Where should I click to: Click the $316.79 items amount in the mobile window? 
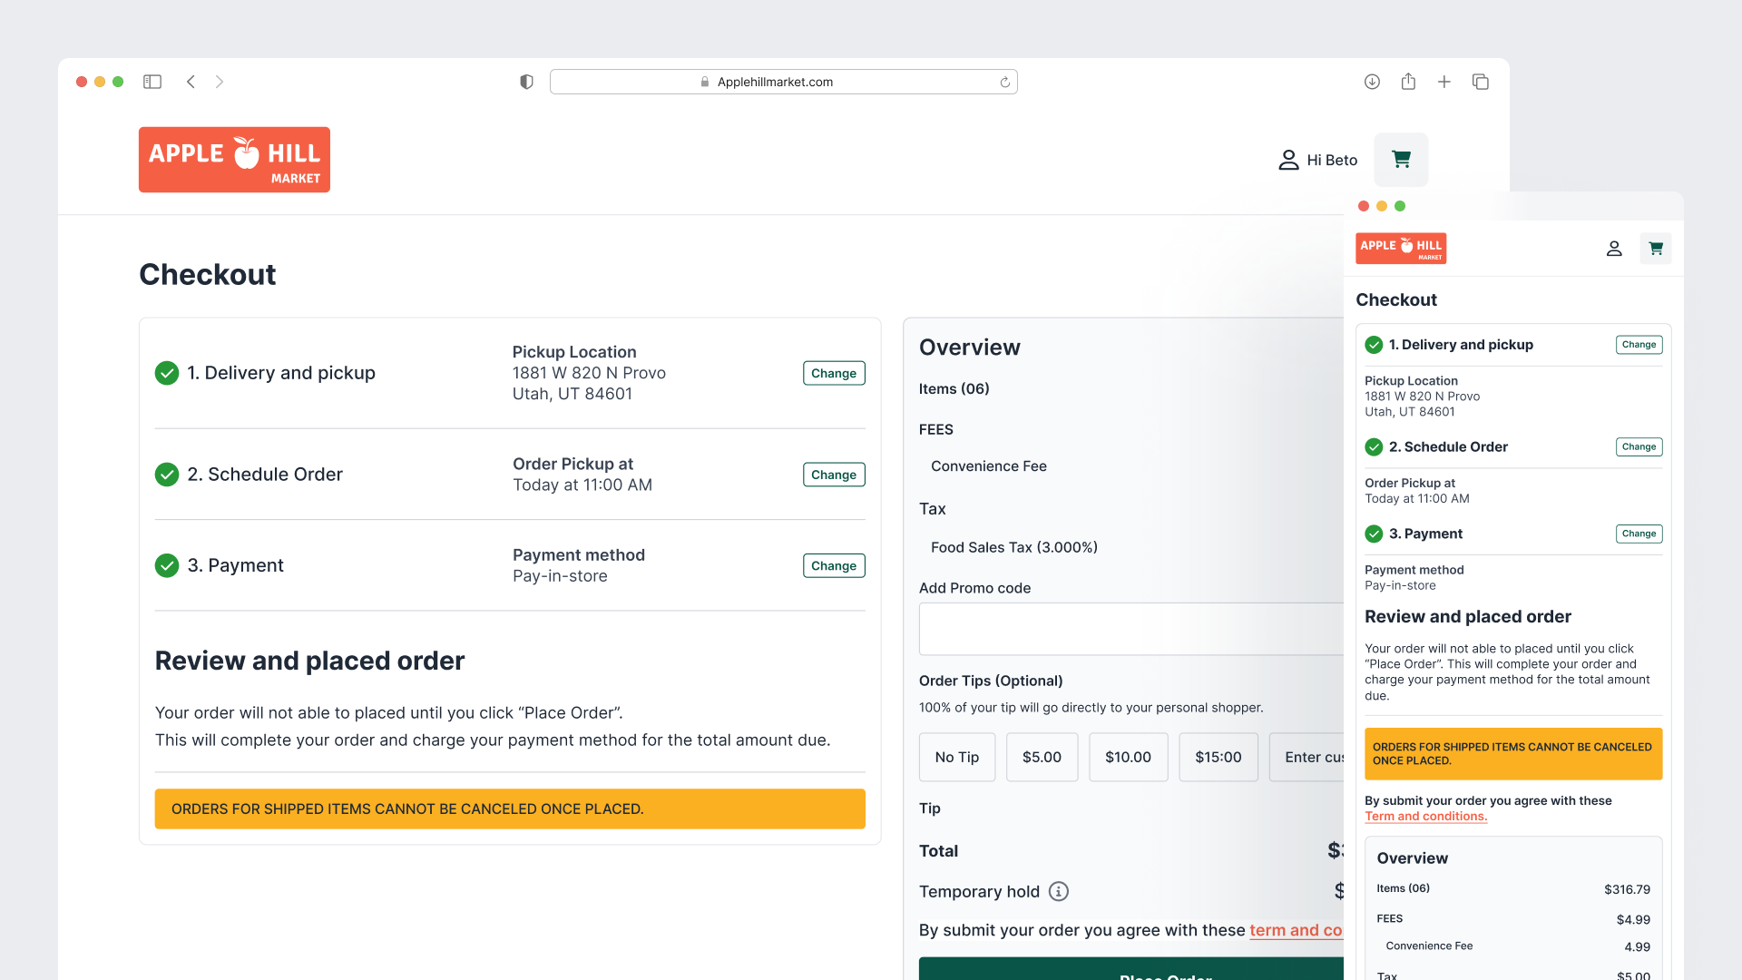click(x=1627, y=889)
